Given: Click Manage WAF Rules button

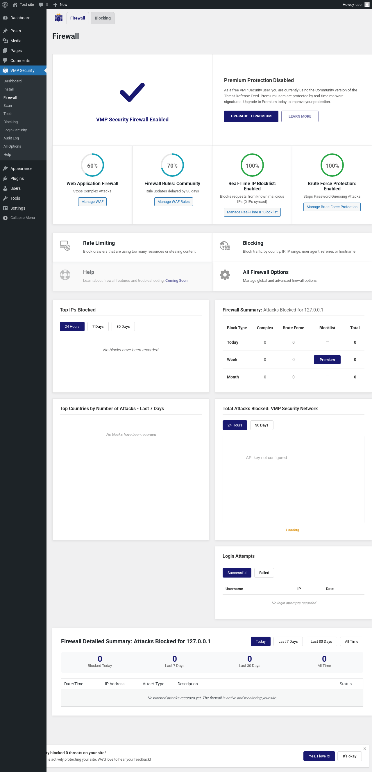Looking at the screenshot, I should (173, 202).
